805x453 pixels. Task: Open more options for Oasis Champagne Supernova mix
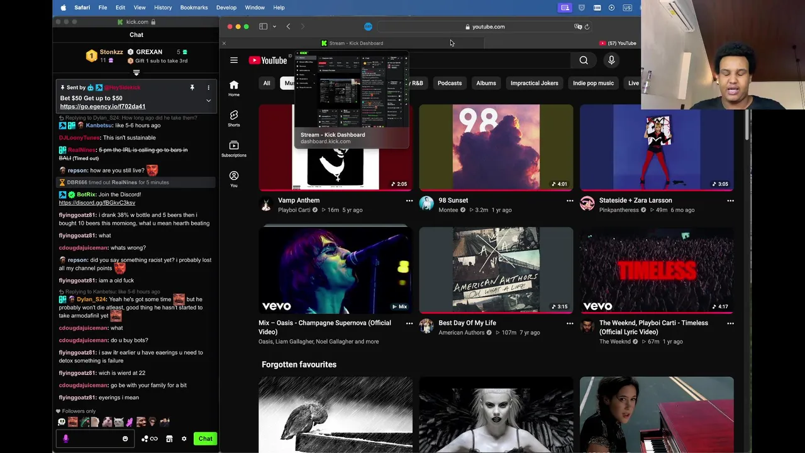point(409,323)
